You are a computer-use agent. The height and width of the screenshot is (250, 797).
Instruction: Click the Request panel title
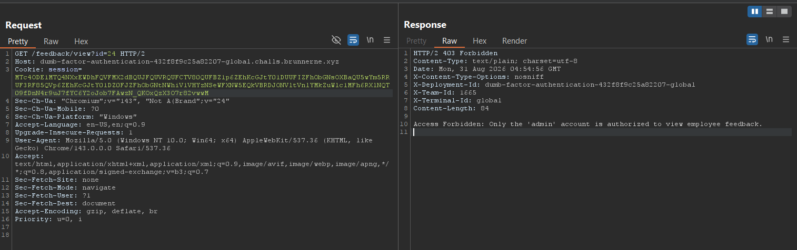tap(23, 25)
